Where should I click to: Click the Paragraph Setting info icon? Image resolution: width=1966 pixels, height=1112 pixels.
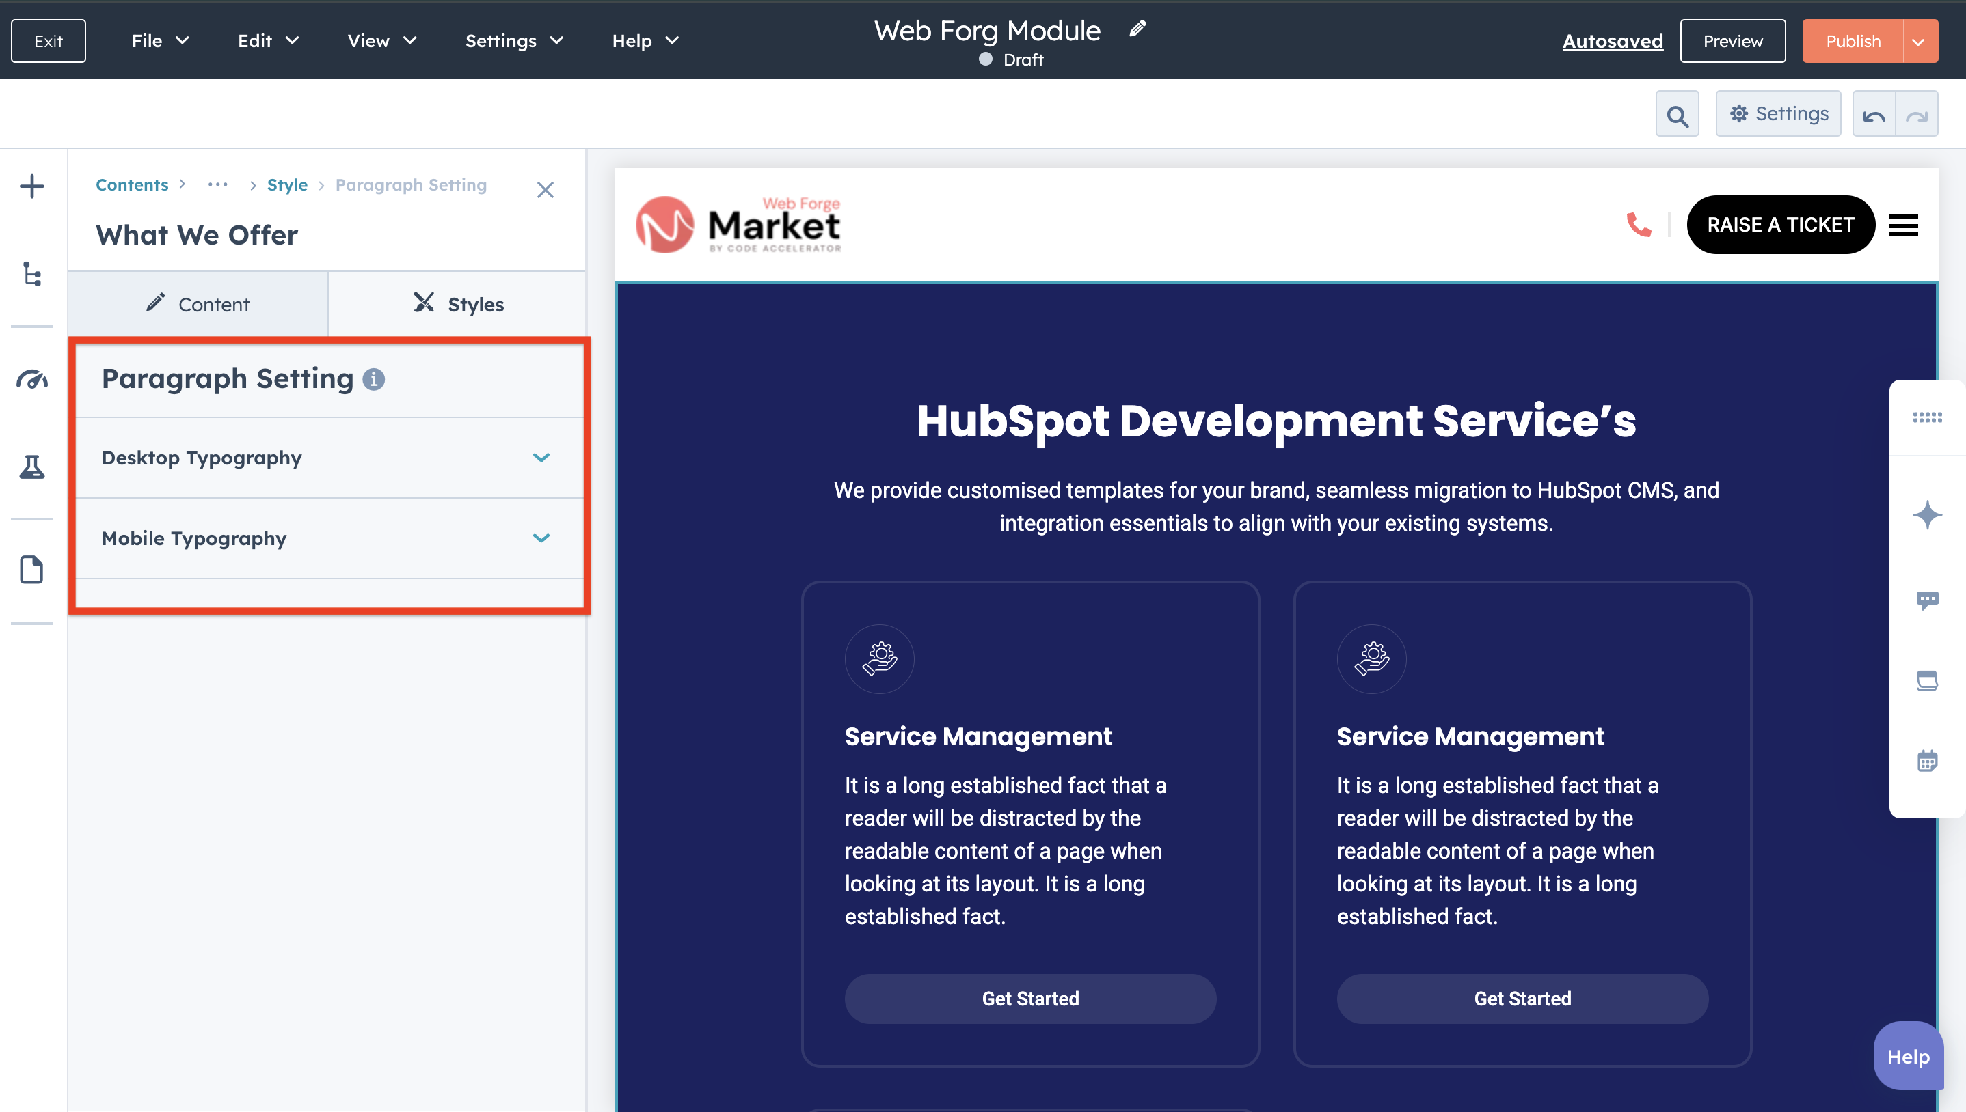pyautogui.click(x=374, y=379)
